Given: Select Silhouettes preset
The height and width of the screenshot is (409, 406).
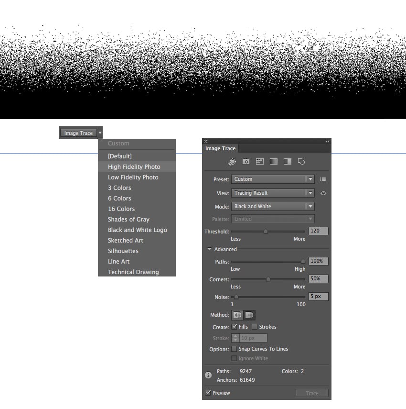Looking at the screenshot, I should point(137,251).
